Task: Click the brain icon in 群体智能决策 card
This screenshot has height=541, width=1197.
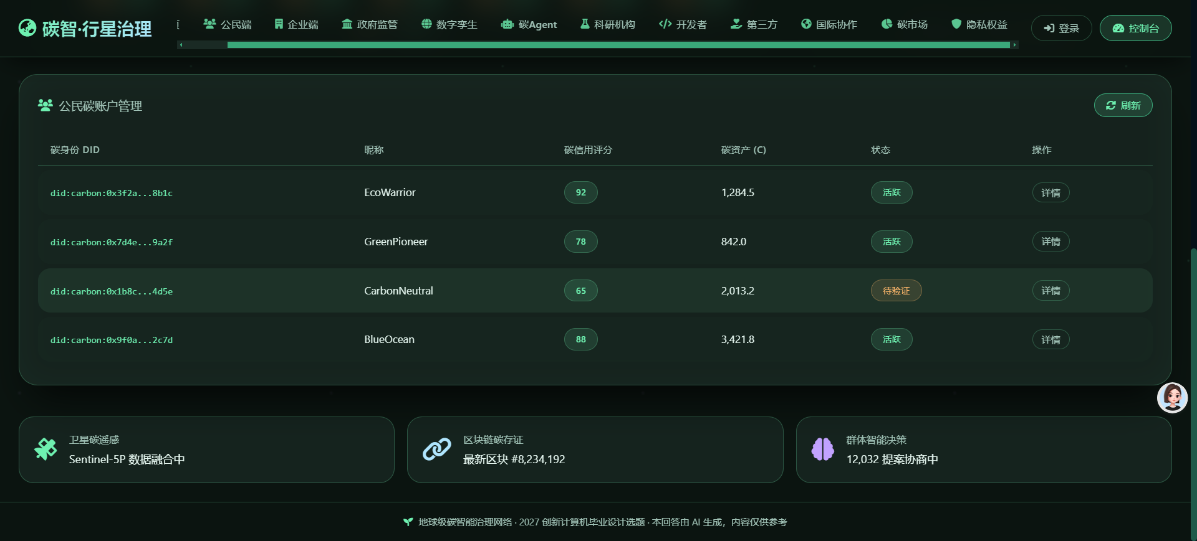Action: pos(823,449)
